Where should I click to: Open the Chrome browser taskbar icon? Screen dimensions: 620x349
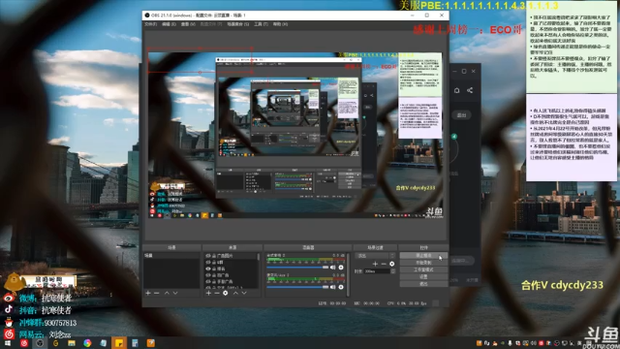[87, 343]
